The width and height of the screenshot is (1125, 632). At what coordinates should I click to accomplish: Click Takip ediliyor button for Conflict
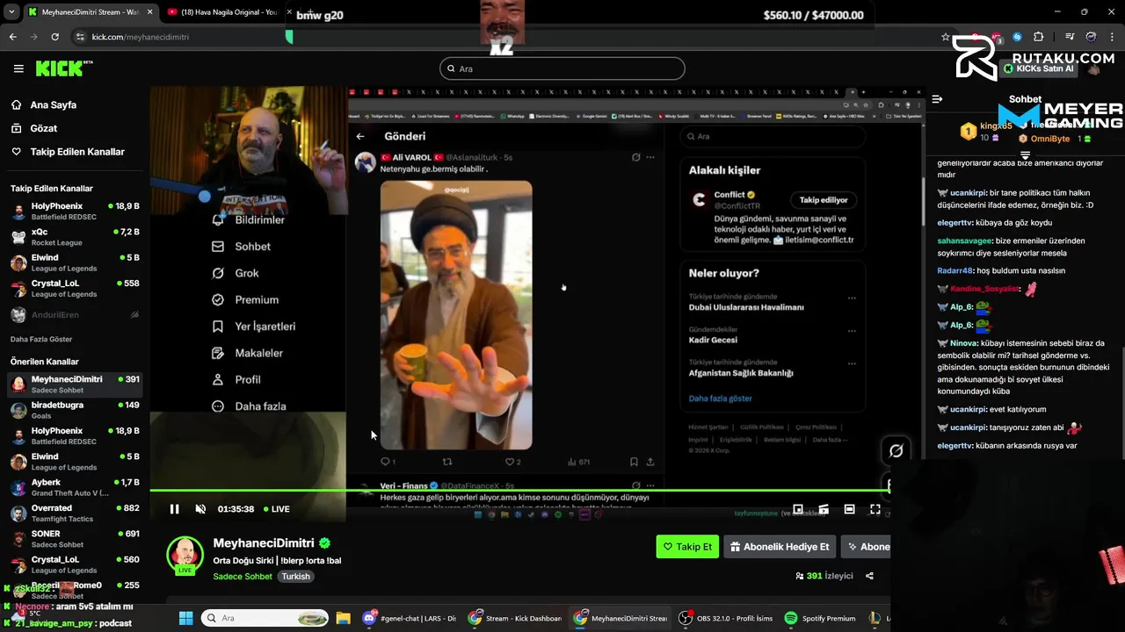point(824,200)
